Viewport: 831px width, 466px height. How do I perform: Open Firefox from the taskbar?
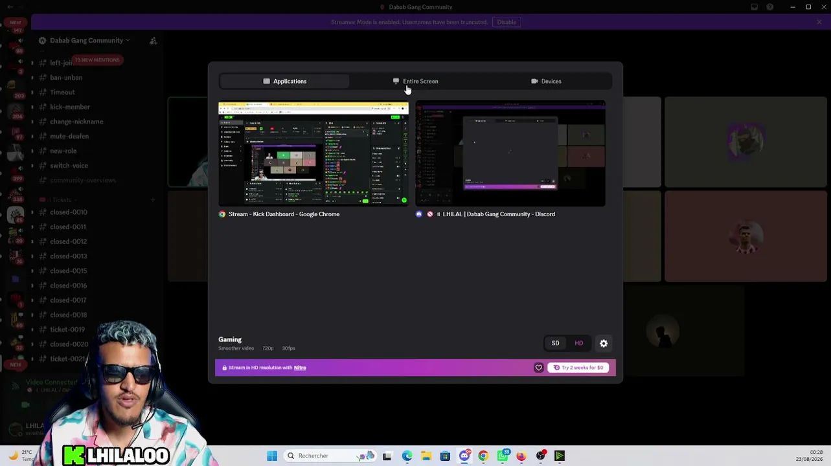click(521, 456)
